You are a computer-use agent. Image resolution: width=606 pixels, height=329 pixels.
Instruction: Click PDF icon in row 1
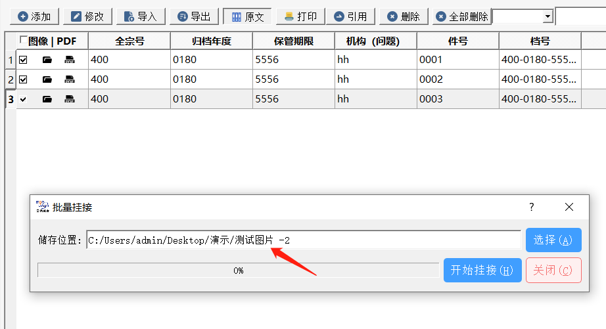click(69, 60)
